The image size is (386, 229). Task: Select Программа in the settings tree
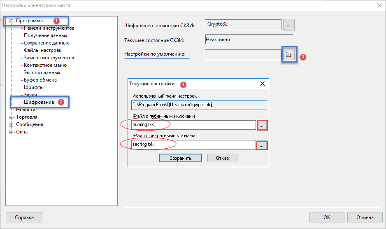29,21
